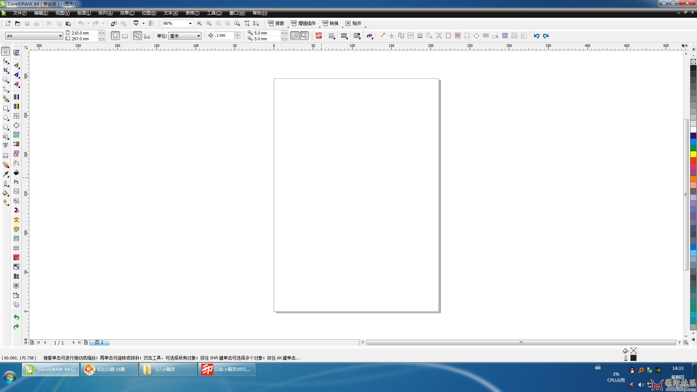Select the Eyedropper tool
The image size is (697, 392).
(5, 174)
